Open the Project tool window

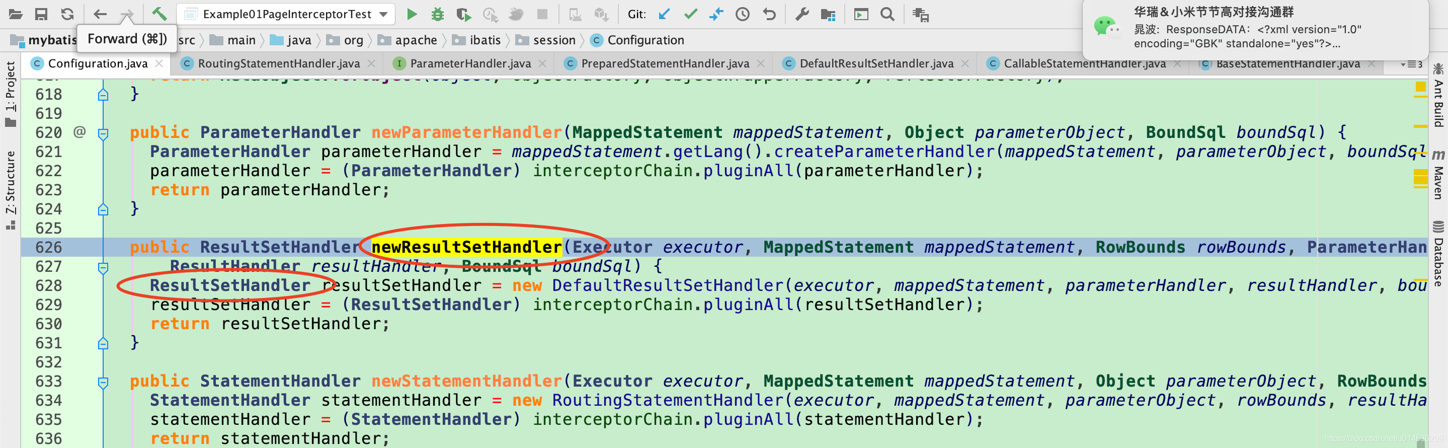[x=10, y=93]
